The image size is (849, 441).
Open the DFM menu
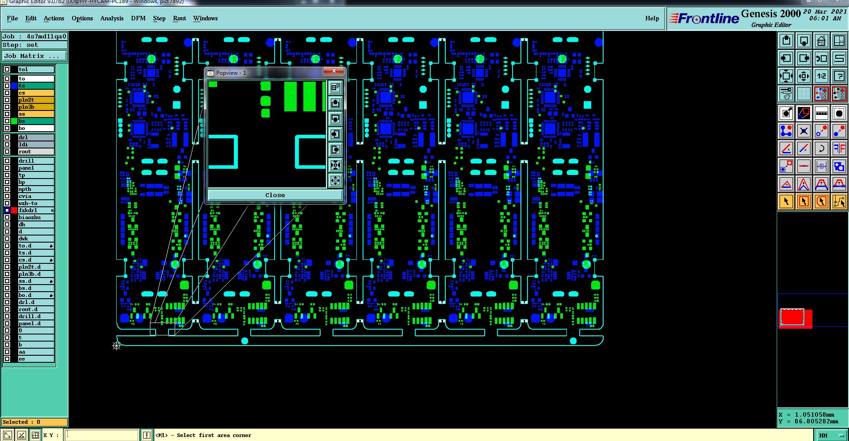(x=138, y=18)
